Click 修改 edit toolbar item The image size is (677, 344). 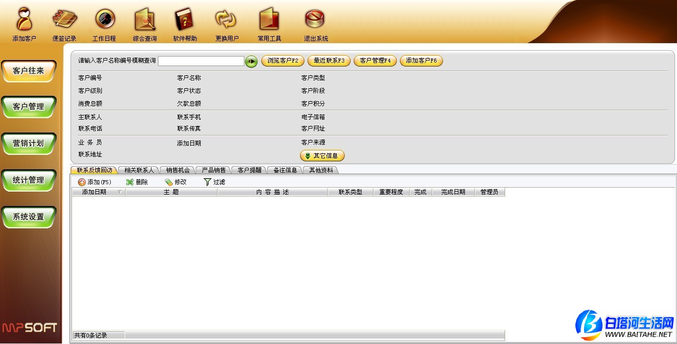click(176, 182)
